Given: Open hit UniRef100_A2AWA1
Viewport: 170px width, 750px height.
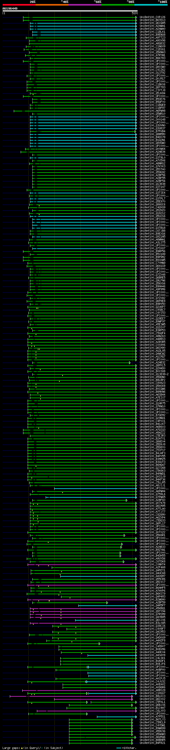Looking at the screenshot, I should (152, 26).
